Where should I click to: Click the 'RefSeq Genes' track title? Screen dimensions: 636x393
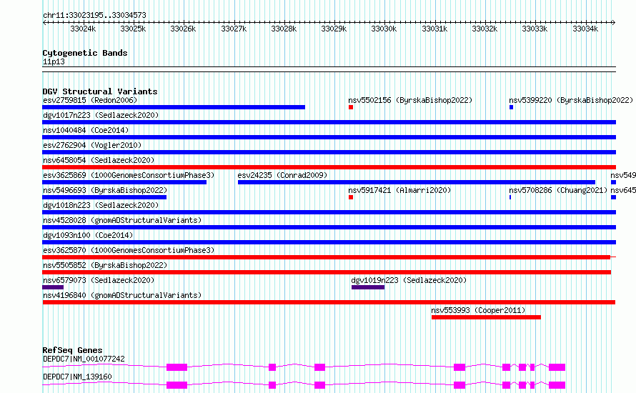(73, 350)
